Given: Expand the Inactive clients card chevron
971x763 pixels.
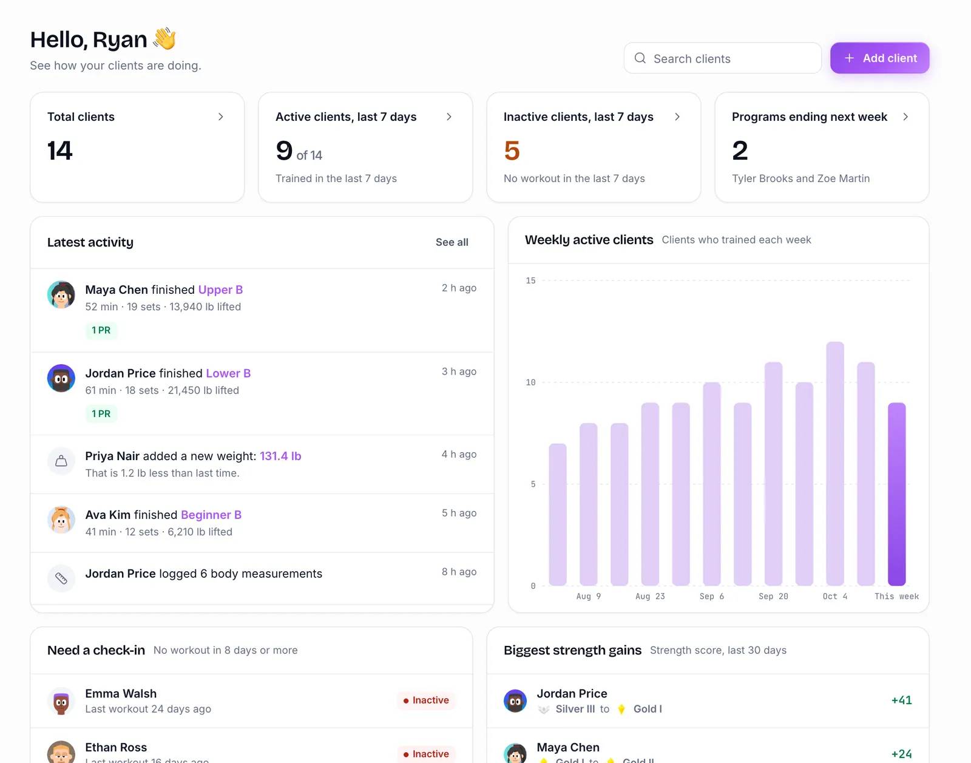Looking at the screenshot, I should tap(677, 117).
